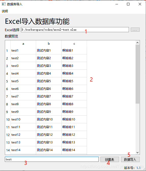Select cell 'test14'
The width and height of the screenshot is (146, 171).
tap(23, 150)
